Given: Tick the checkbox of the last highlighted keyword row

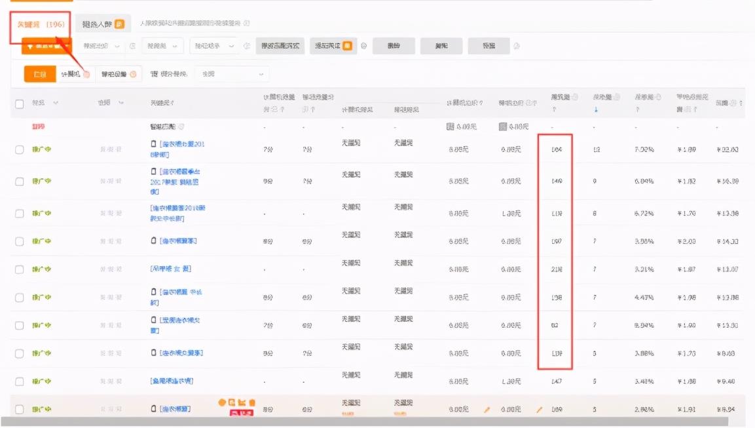Looking at the screenshot, I should tap(19, 409).
